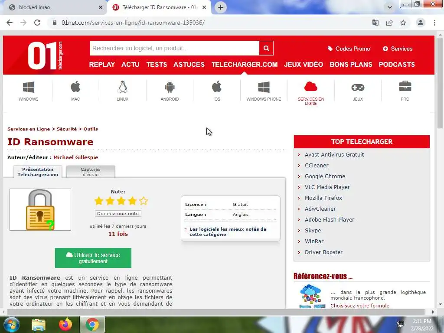The image size is (444, 333).
Task: Open the TESTS menu item
Action: click(x=157, y=65)
